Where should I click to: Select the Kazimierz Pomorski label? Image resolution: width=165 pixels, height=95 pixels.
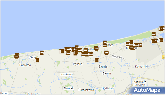[140, 83]
